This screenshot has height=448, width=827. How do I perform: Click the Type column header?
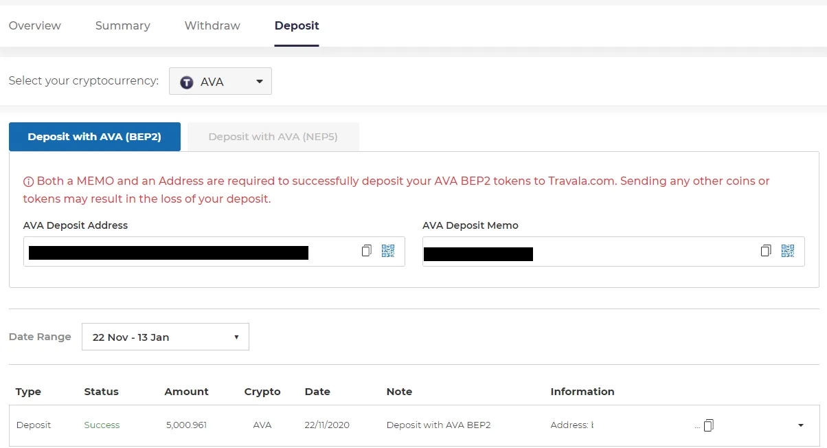pyautogui.click(x=28, y=392)
